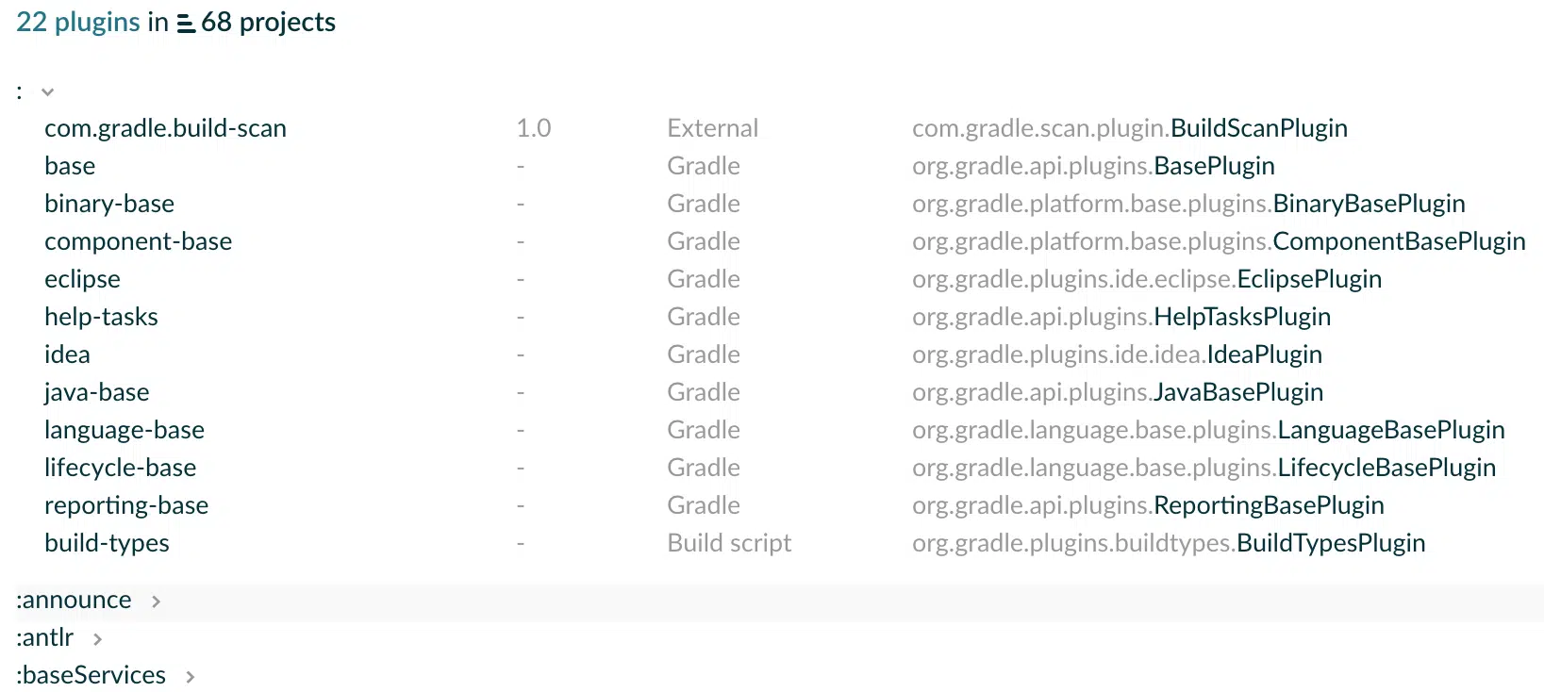Open the BuildTypesPlugin class name
This screenshot has width=1544, height=692.
tap(1331, 543)
